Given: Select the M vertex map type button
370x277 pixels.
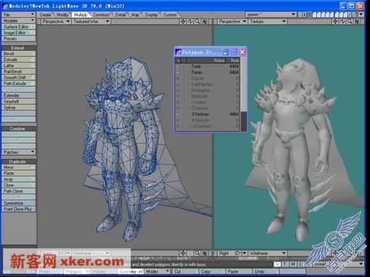Looking at the screenshot, I should click(293, 264).
